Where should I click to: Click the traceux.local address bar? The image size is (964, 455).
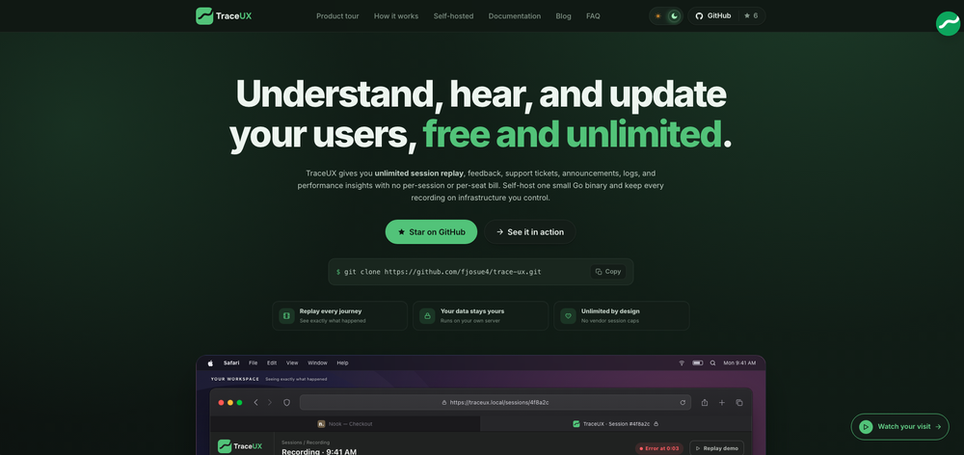495,403
